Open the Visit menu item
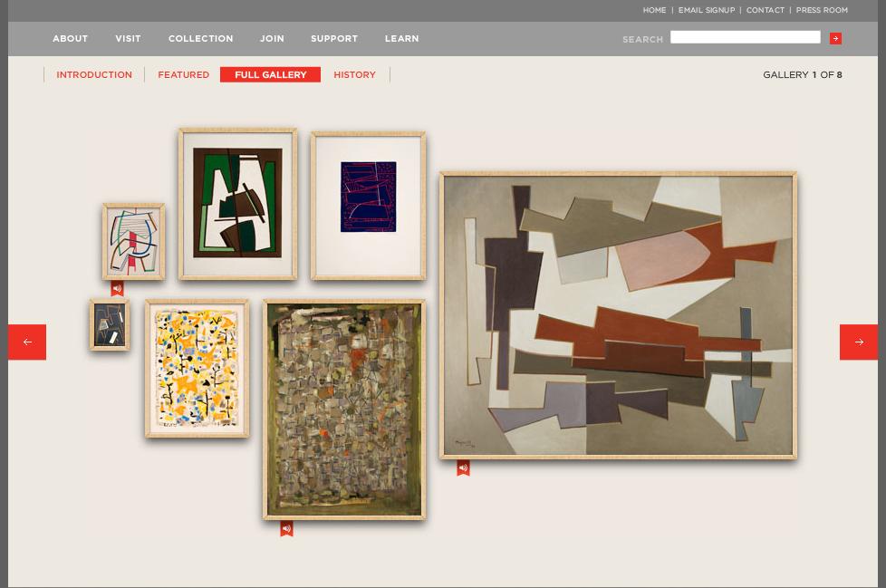Viewport: 886px width, 588px height. coord(128,38)
